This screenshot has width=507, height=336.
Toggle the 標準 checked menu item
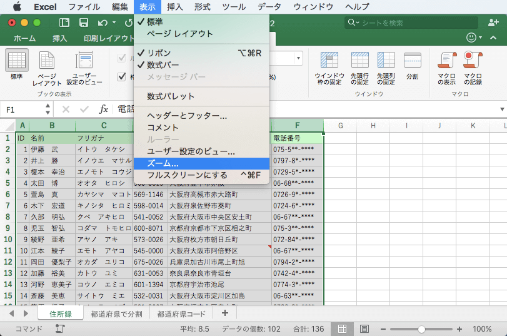[x=201, y=22]
